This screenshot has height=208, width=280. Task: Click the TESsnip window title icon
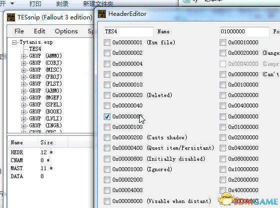11,17
